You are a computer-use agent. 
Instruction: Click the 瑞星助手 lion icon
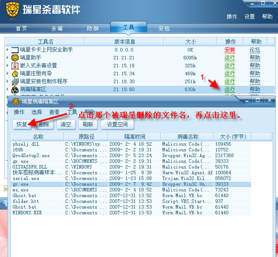15,58
